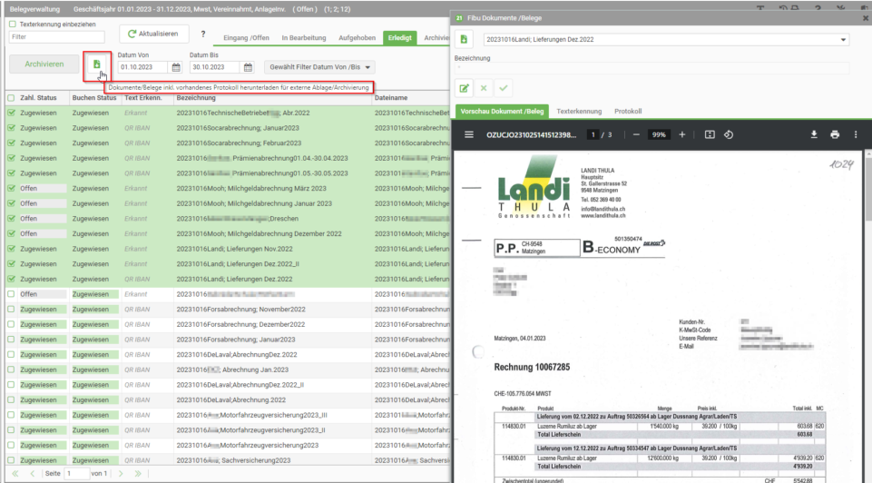Check the Forsabrechnung; November2022 row
Viewport: 872px width, 483px height.
(11, 310)
